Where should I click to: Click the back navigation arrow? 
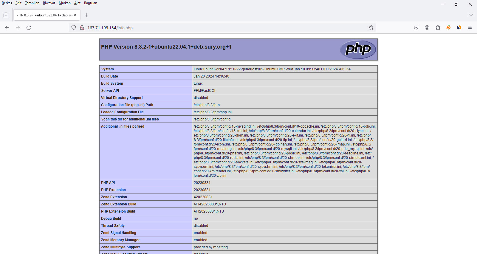pos(7,28)
